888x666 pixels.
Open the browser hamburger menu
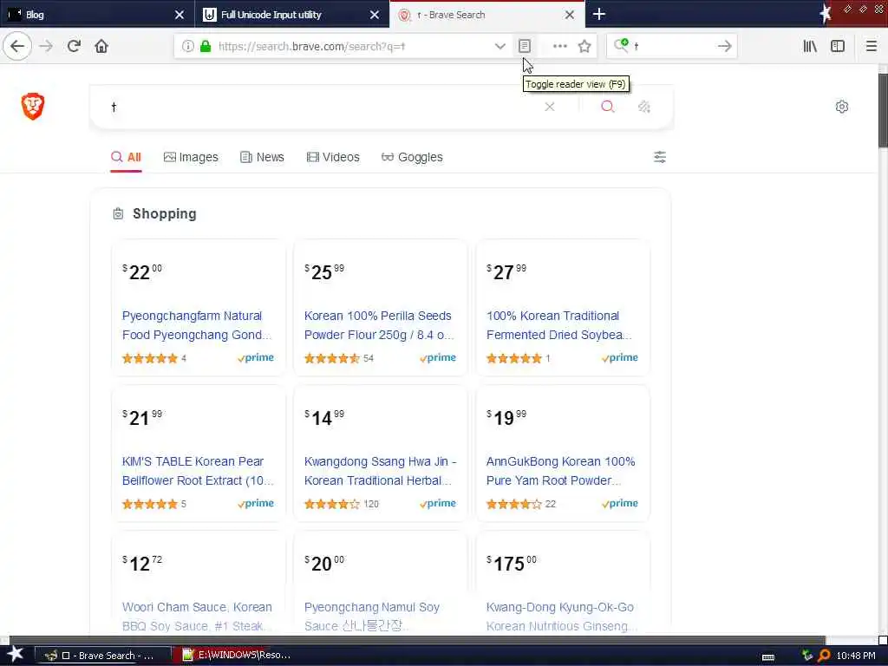[872, 47]
